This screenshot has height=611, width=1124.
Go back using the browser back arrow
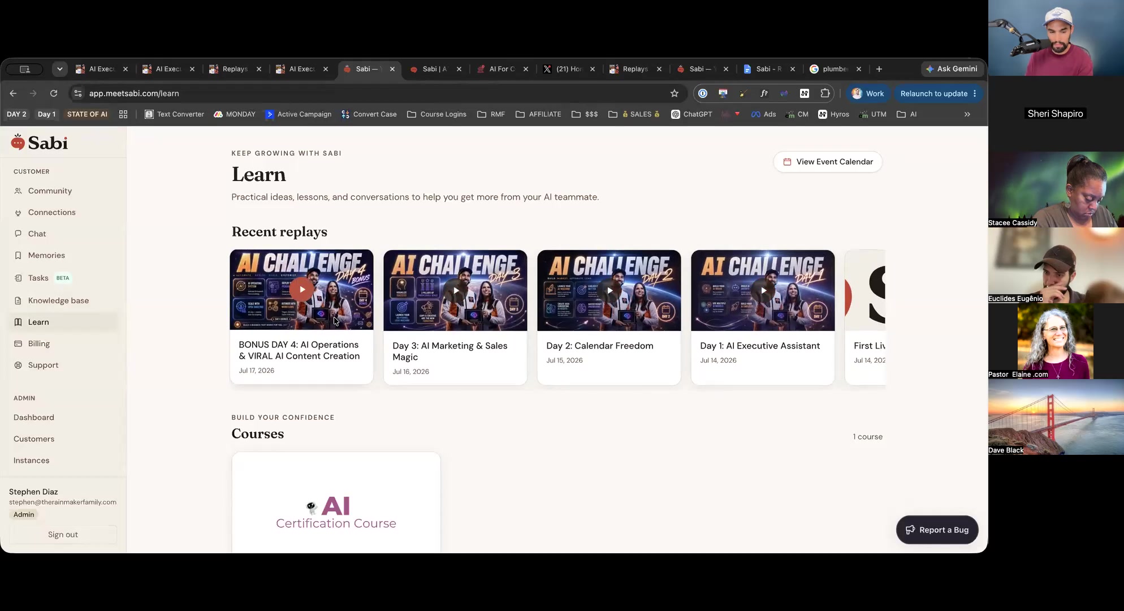point(13,93)
